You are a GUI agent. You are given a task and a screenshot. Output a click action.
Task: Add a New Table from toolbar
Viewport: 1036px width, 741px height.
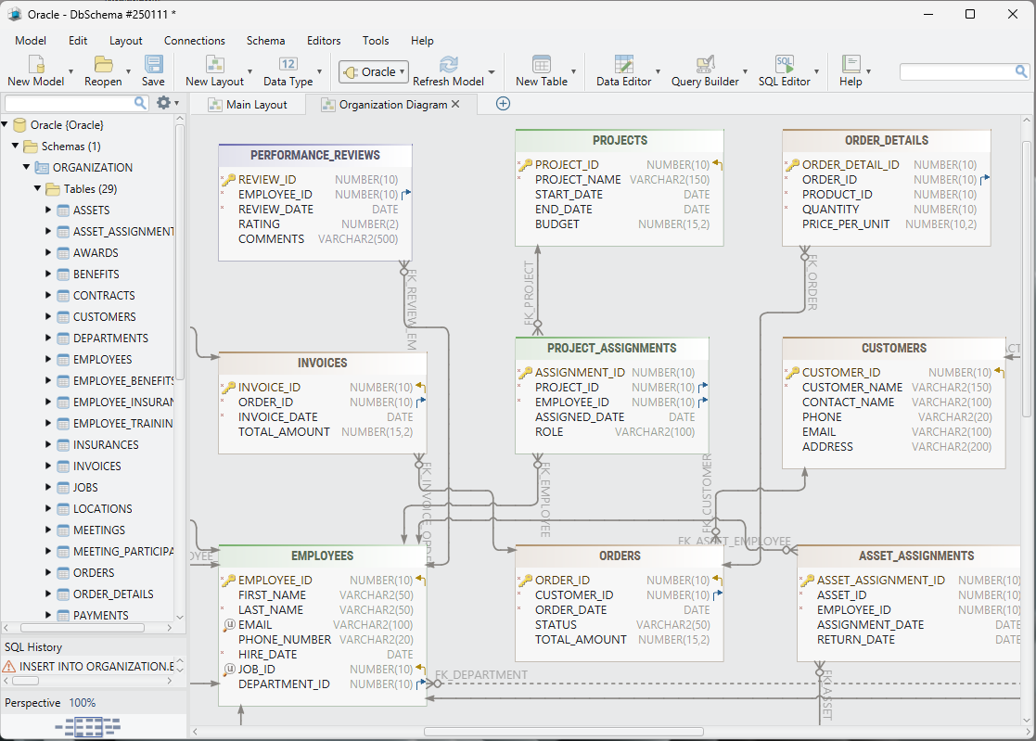(541, 64)
